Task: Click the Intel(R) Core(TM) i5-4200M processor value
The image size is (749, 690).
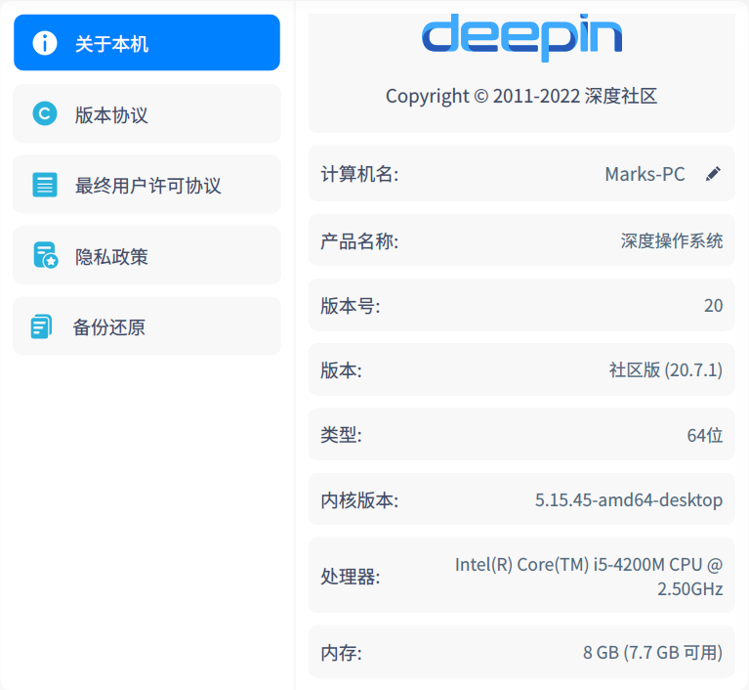Action: (589, 577)
